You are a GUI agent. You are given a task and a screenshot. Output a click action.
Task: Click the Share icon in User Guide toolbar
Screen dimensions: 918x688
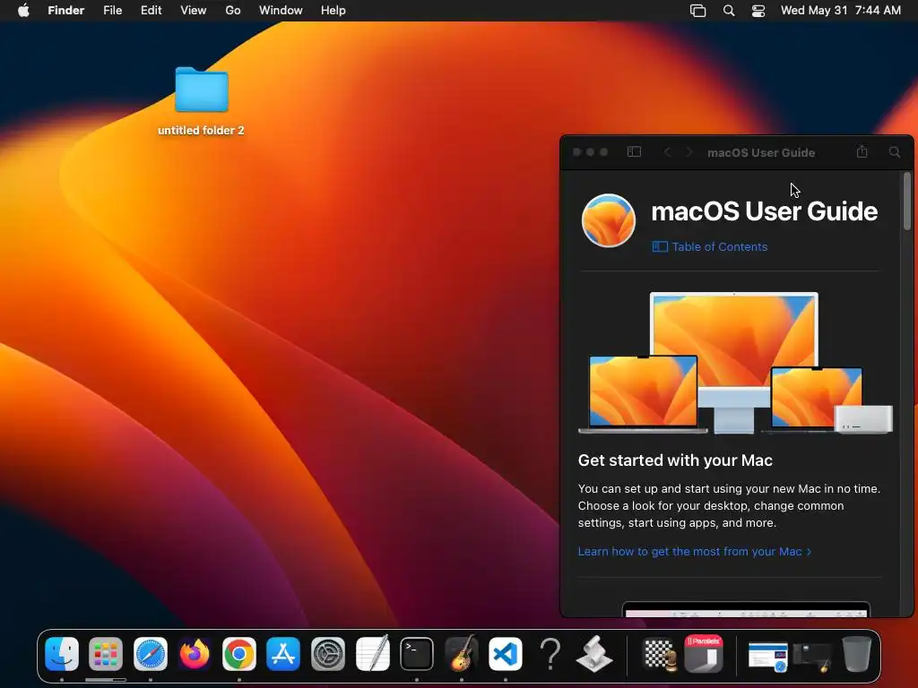coord(862,151)
